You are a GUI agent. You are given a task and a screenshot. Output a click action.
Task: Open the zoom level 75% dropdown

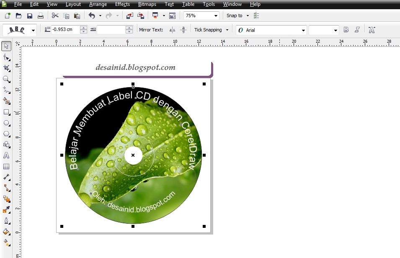click(x=216, y=16)
